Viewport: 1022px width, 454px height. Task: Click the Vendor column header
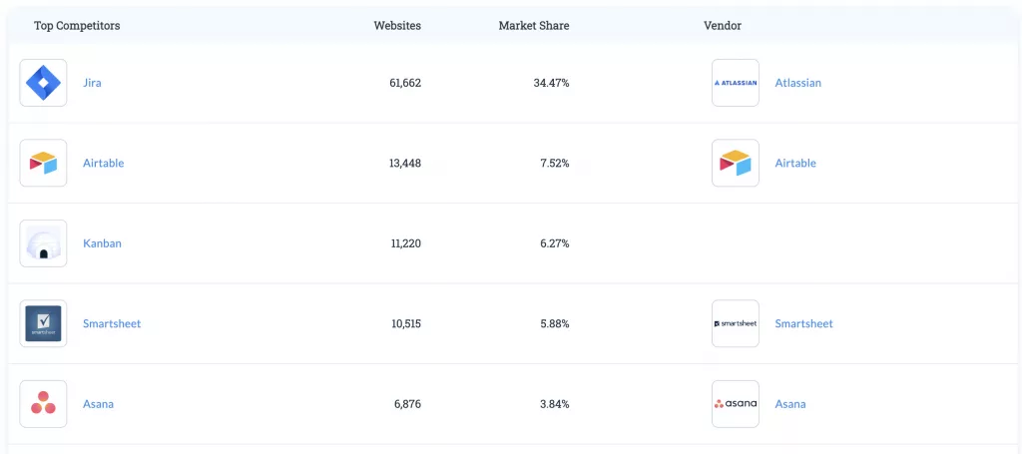723,26
